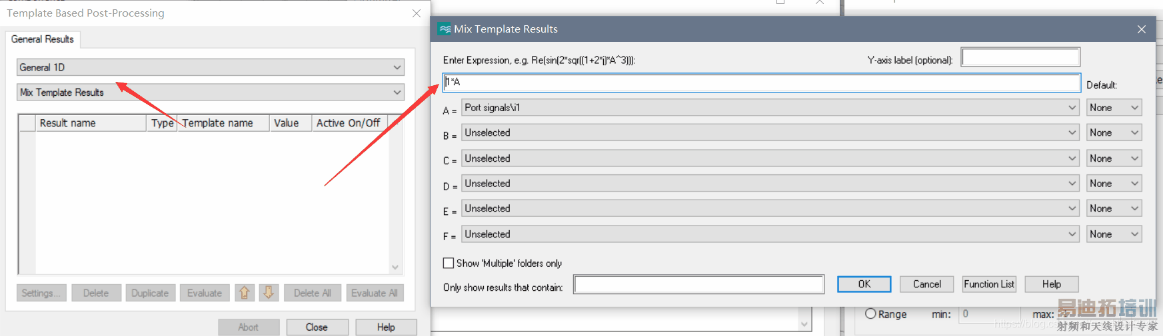Click the Result name column header

(x=91, y=123)
